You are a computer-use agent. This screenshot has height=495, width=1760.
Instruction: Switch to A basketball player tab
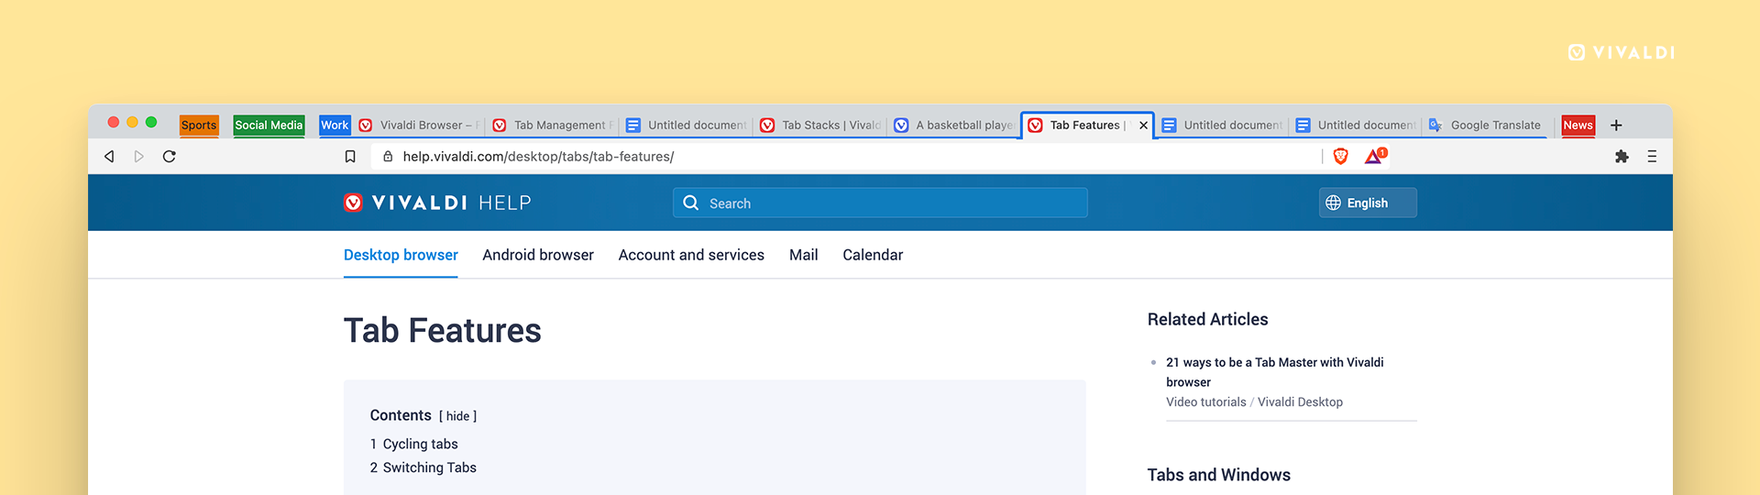(954, 126)
